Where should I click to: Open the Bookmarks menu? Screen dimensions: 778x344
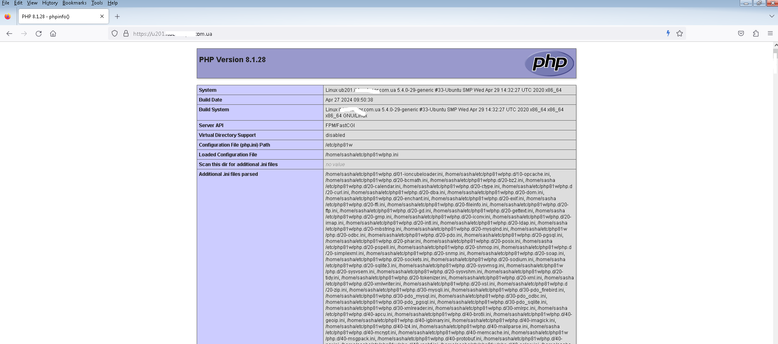[x=74, y=3]
